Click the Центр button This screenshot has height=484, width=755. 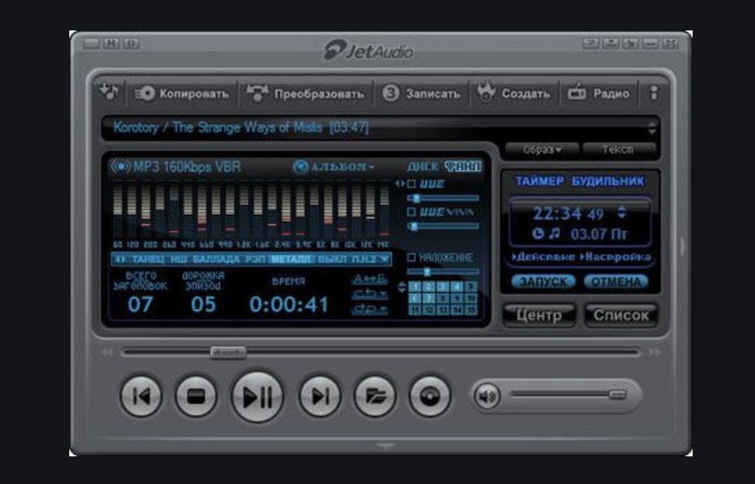539,315
